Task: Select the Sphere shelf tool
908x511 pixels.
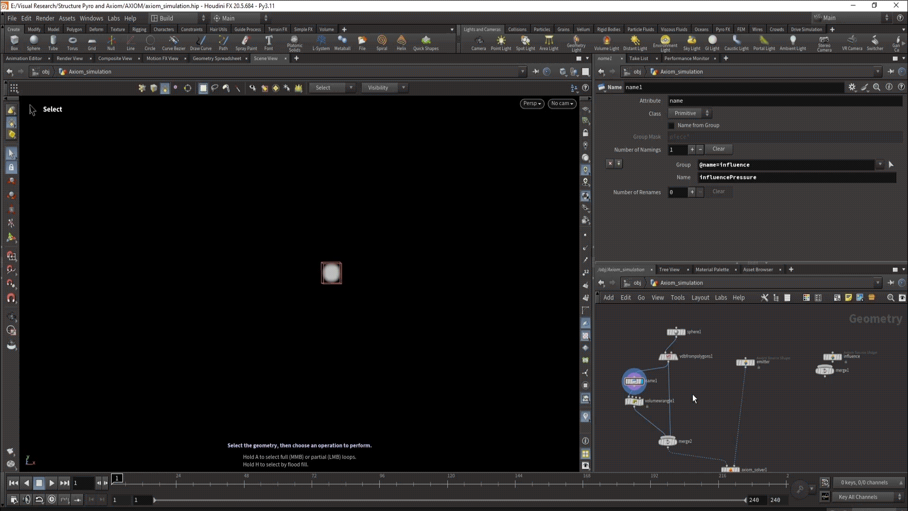Action: [x=34, y=43]
